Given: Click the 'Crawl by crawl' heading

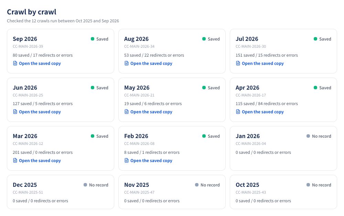Looking at the screenshot, I should (32, 12).
